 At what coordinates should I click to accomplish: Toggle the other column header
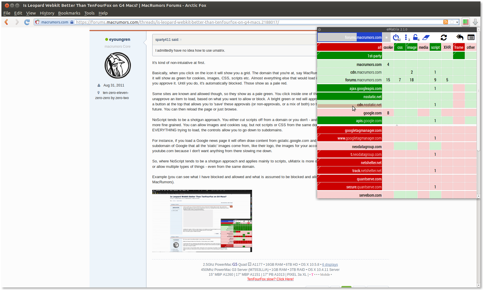[x=471, y=47]
